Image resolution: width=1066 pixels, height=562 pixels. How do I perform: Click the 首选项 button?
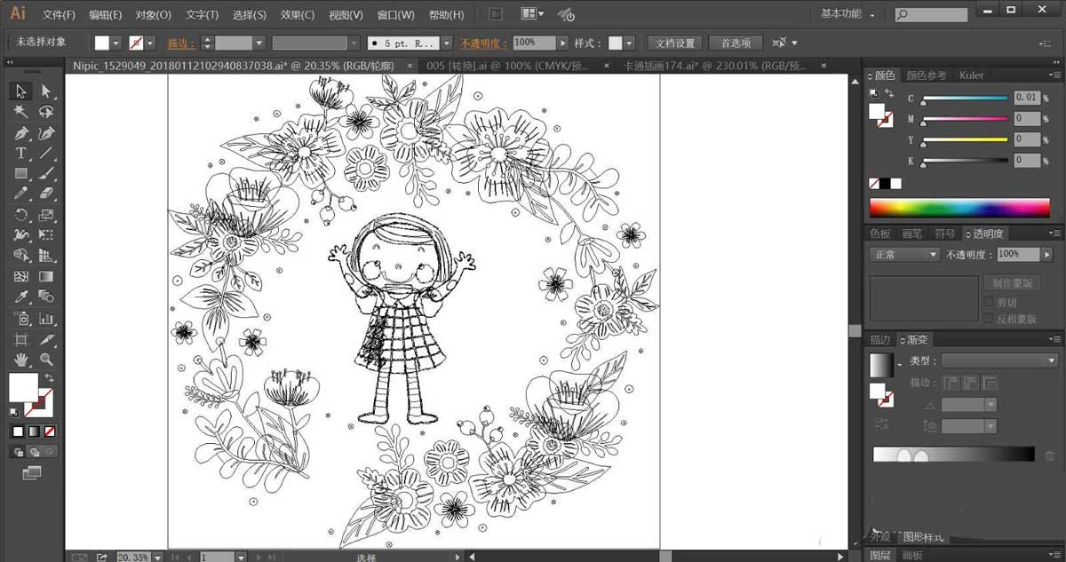pos(736,43)
